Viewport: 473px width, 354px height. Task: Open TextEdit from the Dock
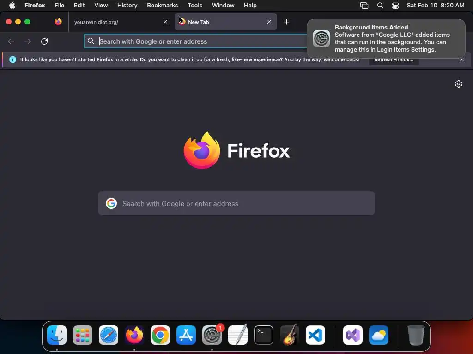tap(238, 335)
